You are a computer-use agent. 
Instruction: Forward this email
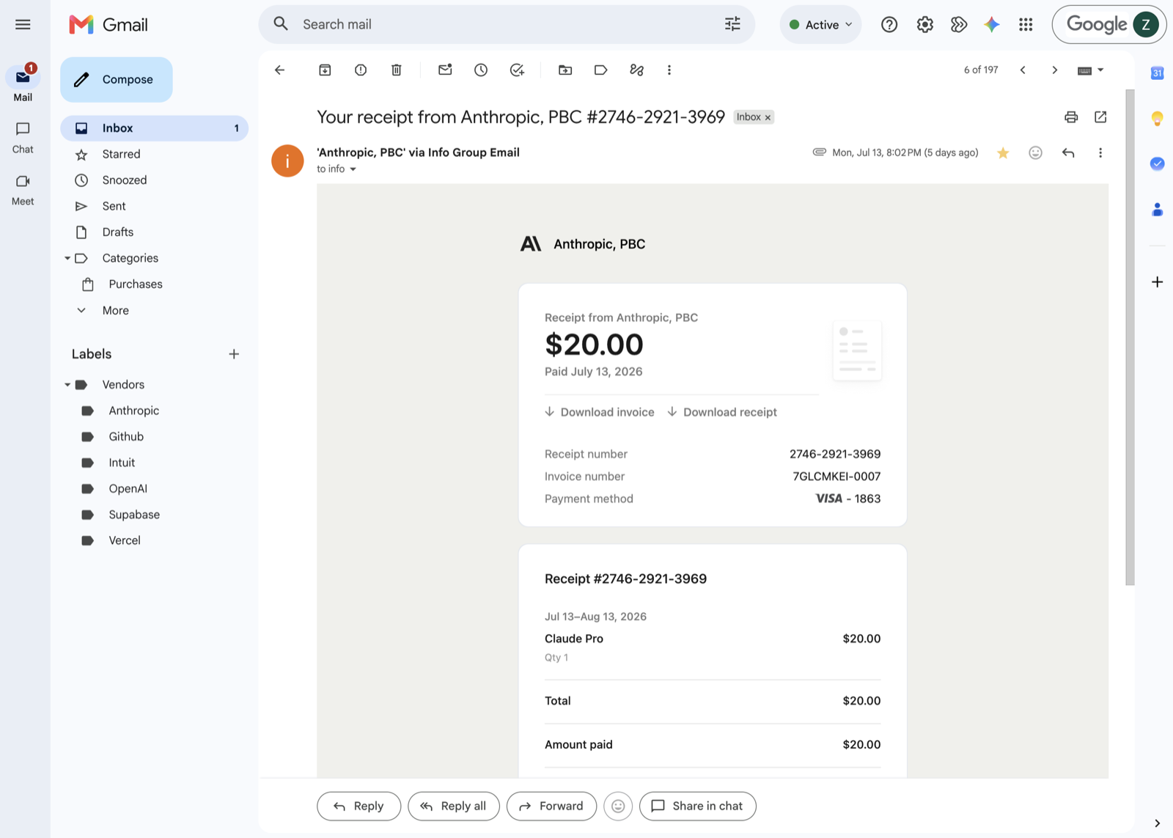[551, 806]
